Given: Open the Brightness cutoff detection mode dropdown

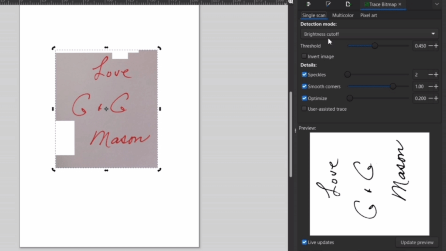Looking at the screenshot, I should click(x=369, y=34).
